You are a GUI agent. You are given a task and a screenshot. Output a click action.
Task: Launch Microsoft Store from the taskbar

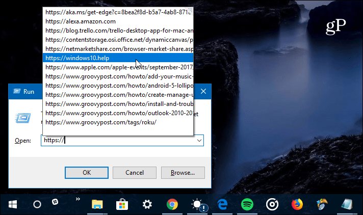(122, 205)
